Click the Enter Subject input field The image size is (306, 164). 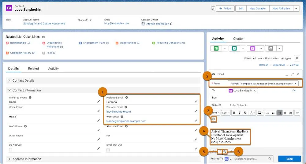pos(264,105)
